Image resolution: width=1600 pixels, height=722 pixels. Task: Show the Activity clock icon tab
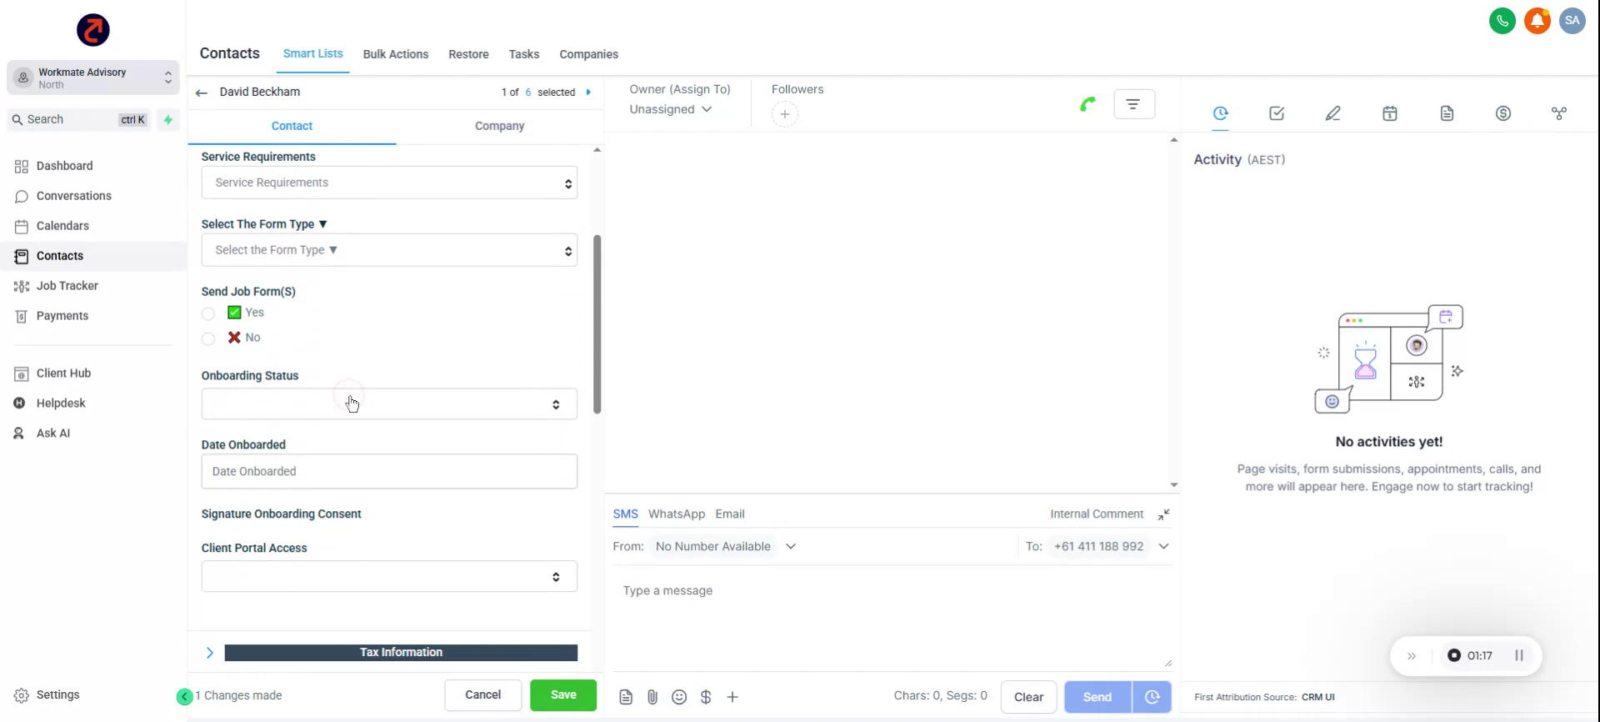1220,113
